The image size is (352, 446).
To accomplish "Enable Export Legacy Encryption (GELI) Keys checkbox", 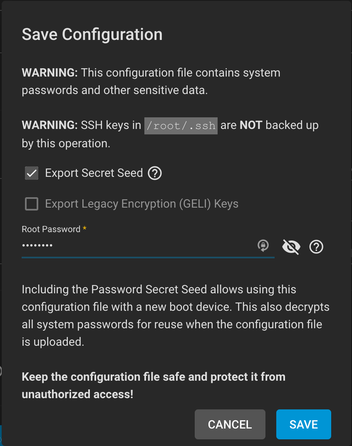I will pos(32,204).
